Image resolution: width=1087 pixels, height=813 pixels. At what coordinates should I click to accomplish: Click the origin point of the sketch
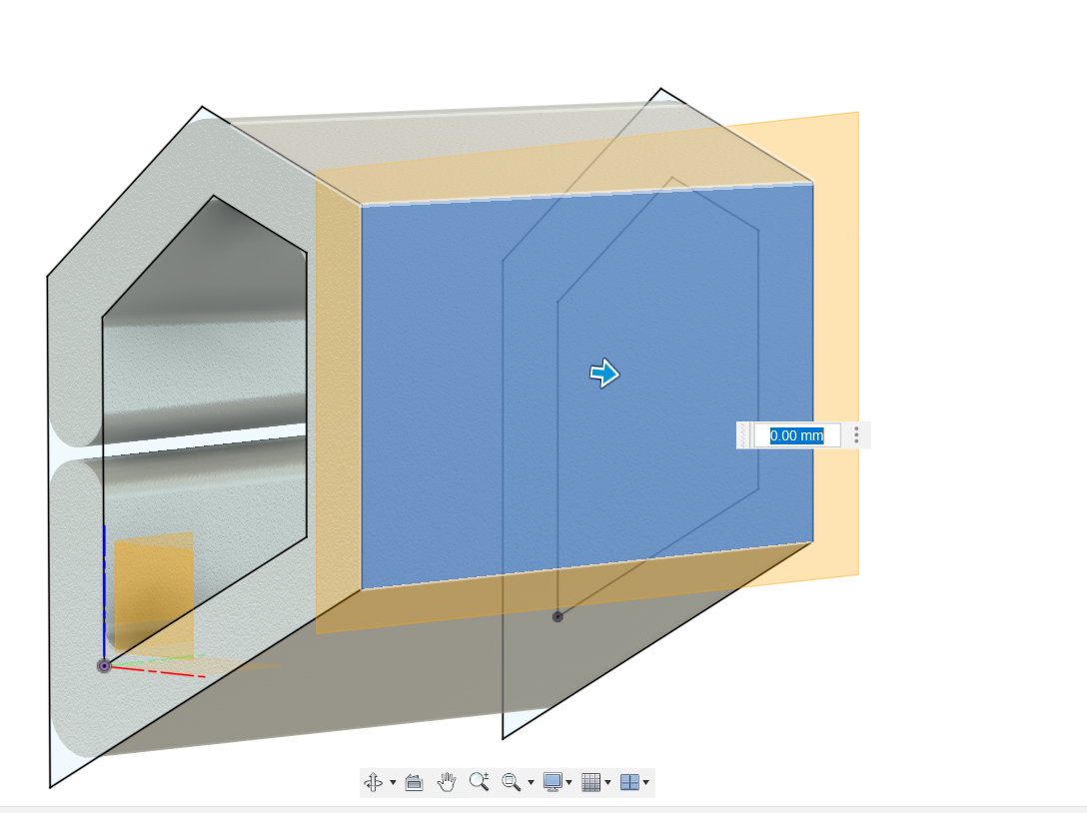pyautogui.click(x=104, y=665)
